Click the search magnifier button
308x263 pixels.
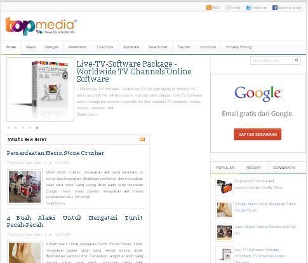(297, 60)
